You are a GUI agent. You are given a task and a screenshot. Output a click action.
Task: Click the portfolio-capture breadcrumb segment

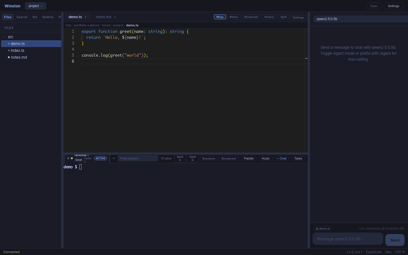[87, 25]
